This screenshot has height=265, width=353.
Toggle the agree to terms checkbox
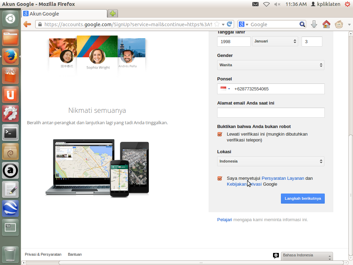coord(220,178)
